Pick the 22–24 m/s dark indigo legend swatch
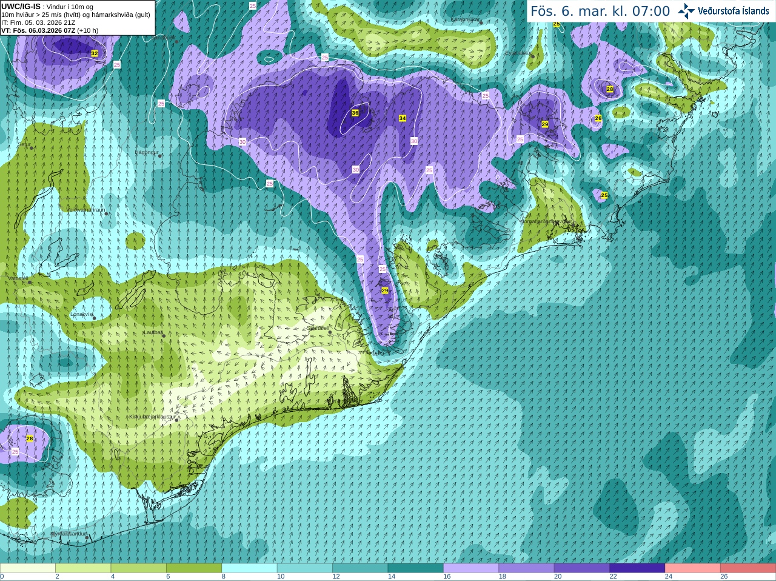776x581 pixels. pos(638,568)
